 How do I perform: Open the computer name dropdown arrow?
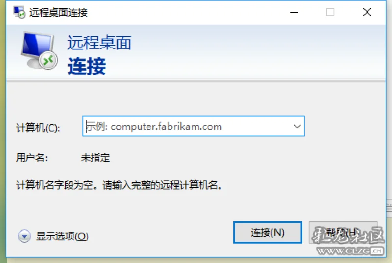point(297,126)
